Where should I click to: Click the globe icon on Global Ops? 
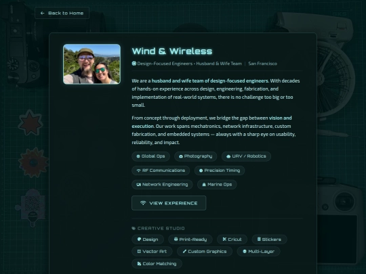point(138,156)
